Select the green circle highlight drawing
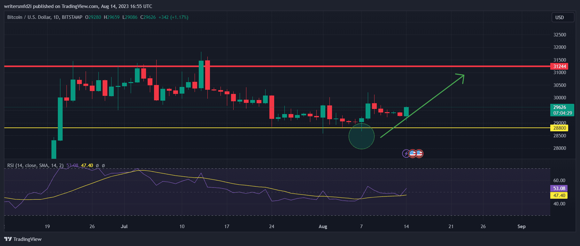The image size is (580, 246). [x=361, y=136]
